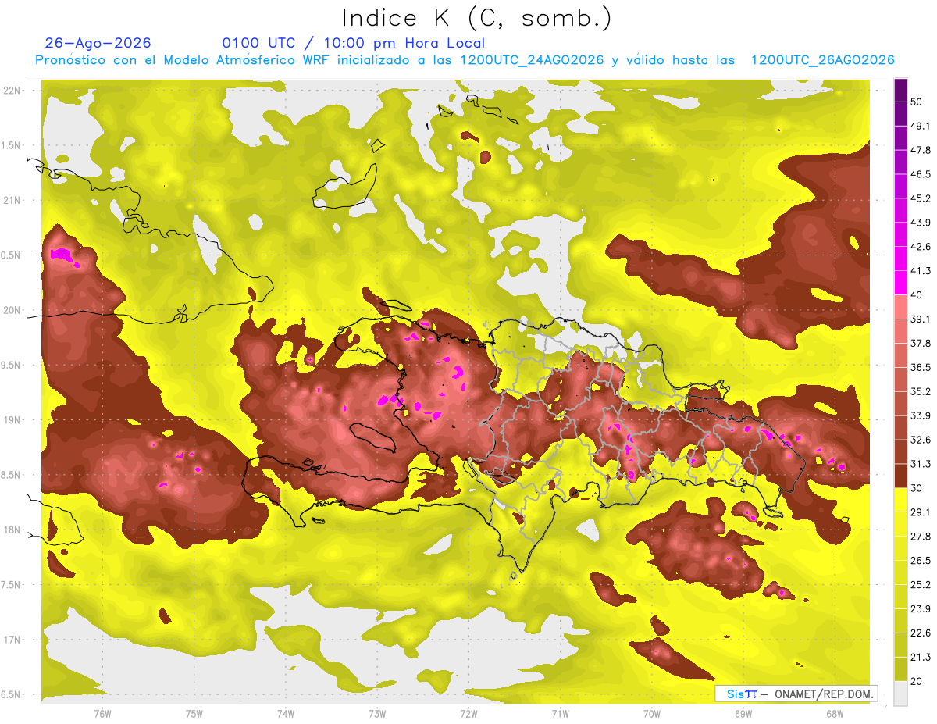Click the longitude label "74W"

286,713
